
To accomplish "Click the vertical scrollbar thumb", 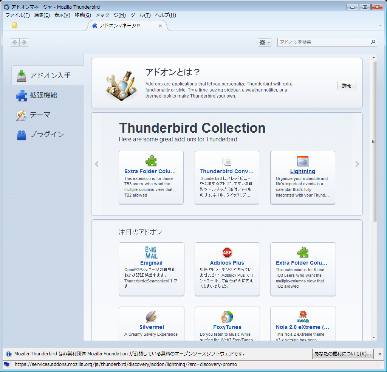I will [x=373, y=141].
